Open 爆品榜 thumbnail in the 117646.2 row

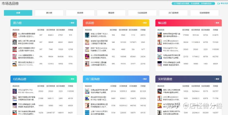pos(160,57)
